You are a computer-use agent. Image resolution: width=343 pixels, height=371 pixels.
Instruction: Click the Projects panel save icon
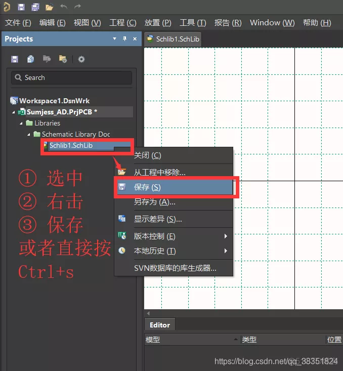[x=15, y=59]
